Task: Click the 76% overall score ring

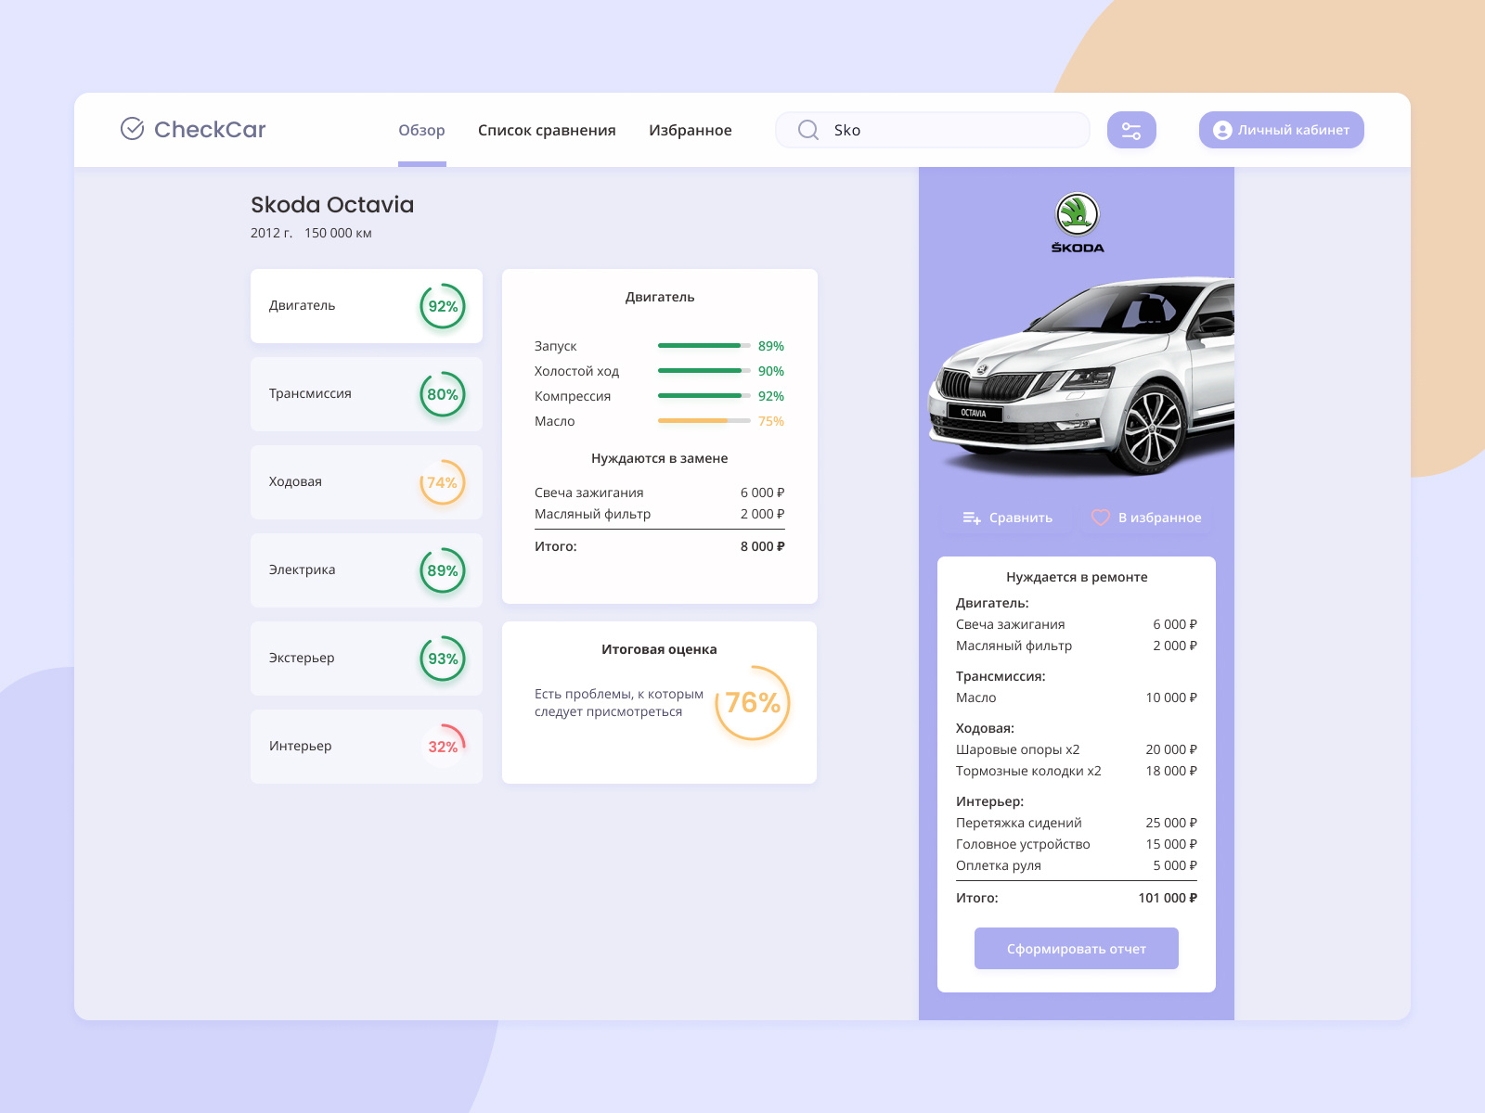Action: tap(753, 703)
